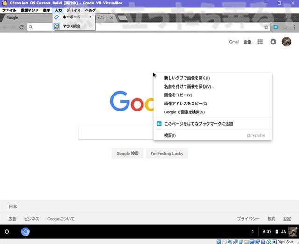Click VirtualBox display status icon
Viewport: 299px width, 244px height.
[252, 242]
